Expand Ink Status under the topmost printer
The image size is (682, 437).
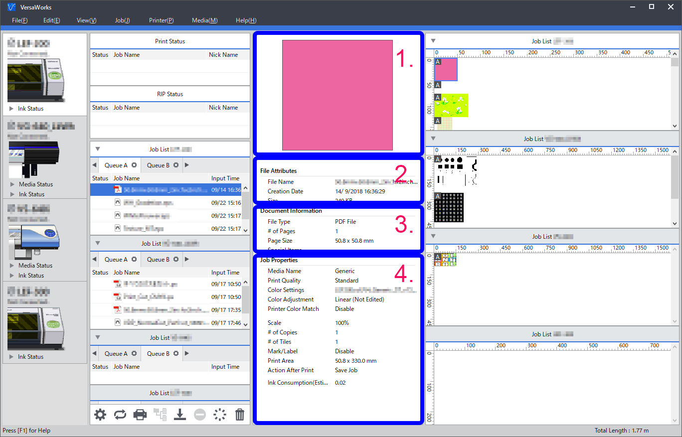12,109
